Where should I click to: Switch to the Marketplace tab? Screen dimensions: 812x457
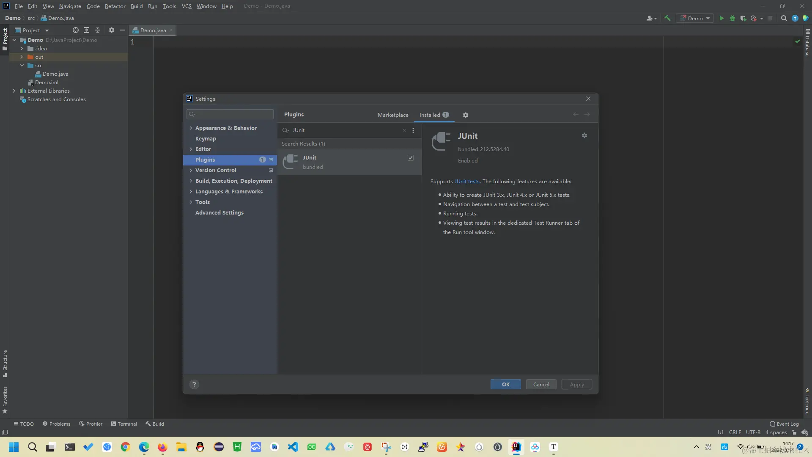coord(392,115)
